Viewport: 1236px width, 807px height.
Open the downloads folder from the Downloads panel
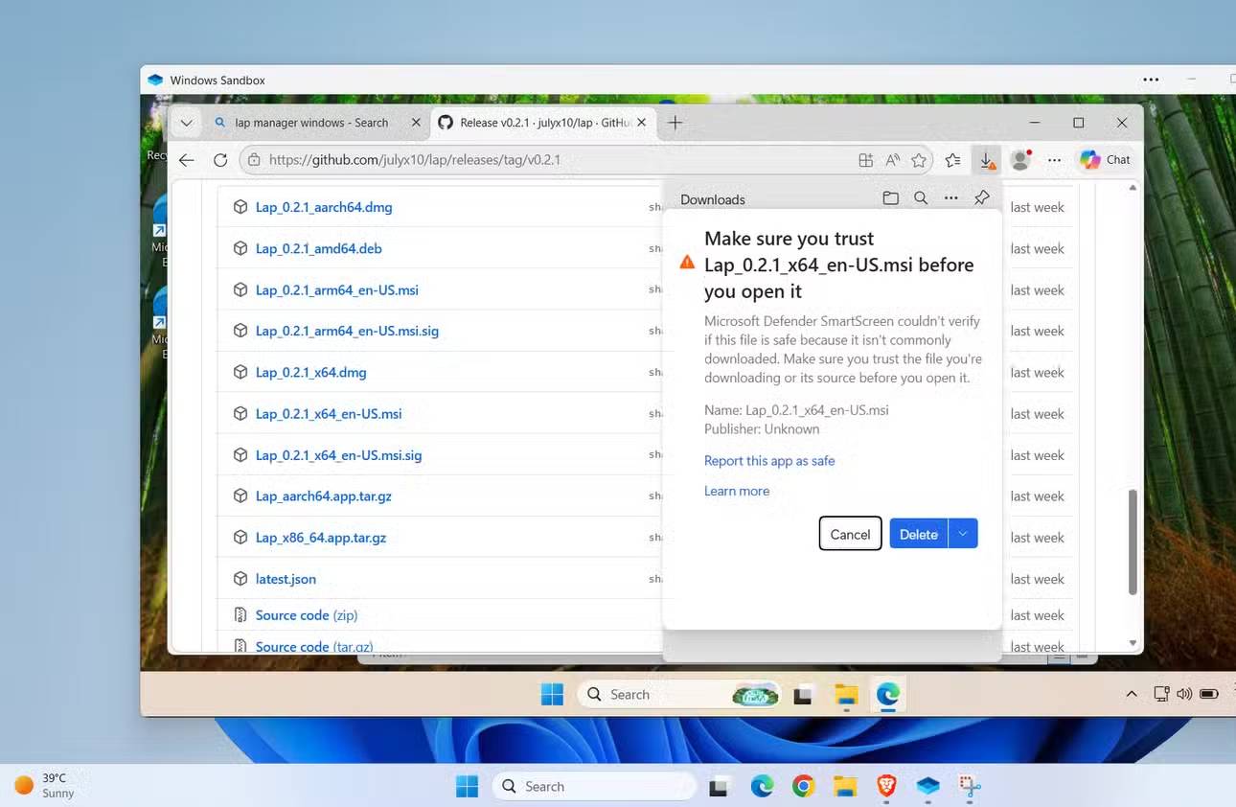pos(891,198)
